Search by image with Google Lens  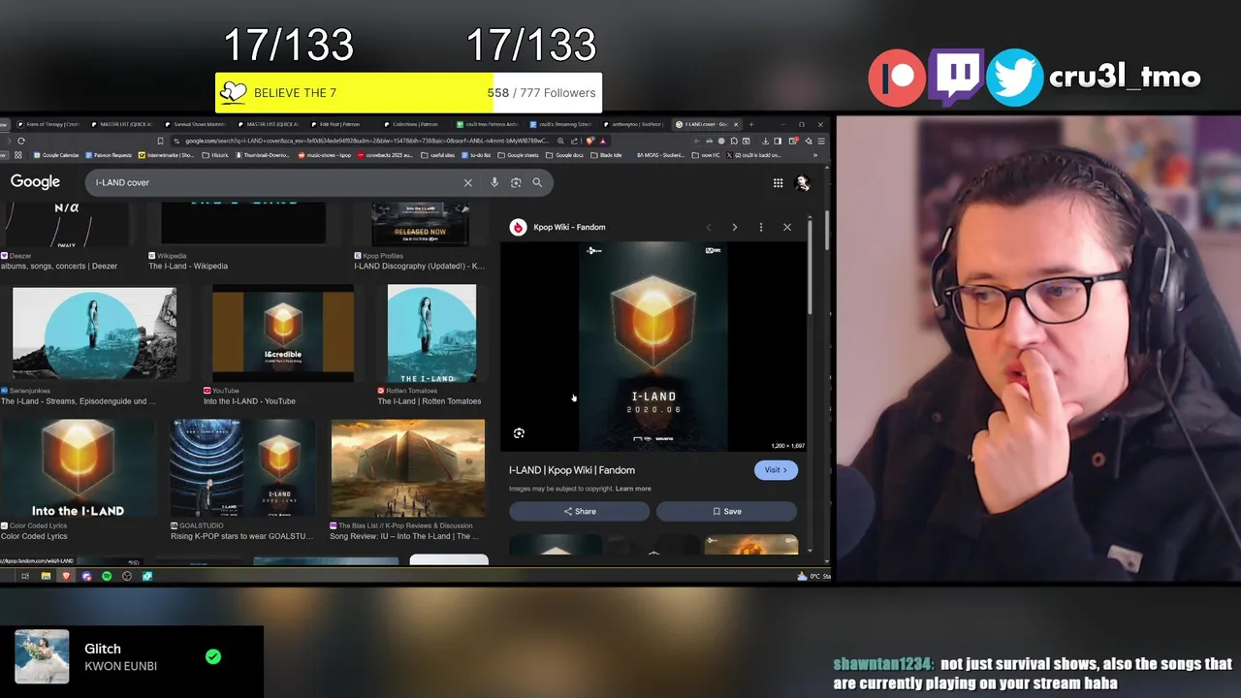(x=516, y=182)
